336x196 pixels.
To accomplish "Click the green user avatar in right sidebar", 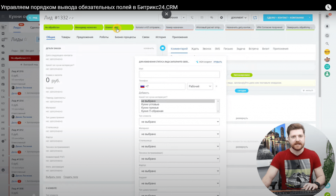I will point(327,74).
